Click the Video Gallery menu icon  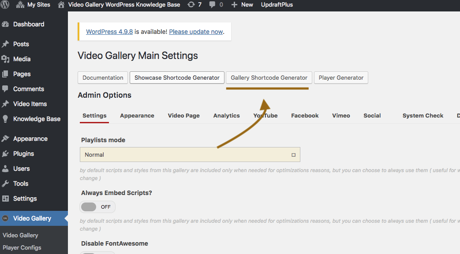pos(5,218)
